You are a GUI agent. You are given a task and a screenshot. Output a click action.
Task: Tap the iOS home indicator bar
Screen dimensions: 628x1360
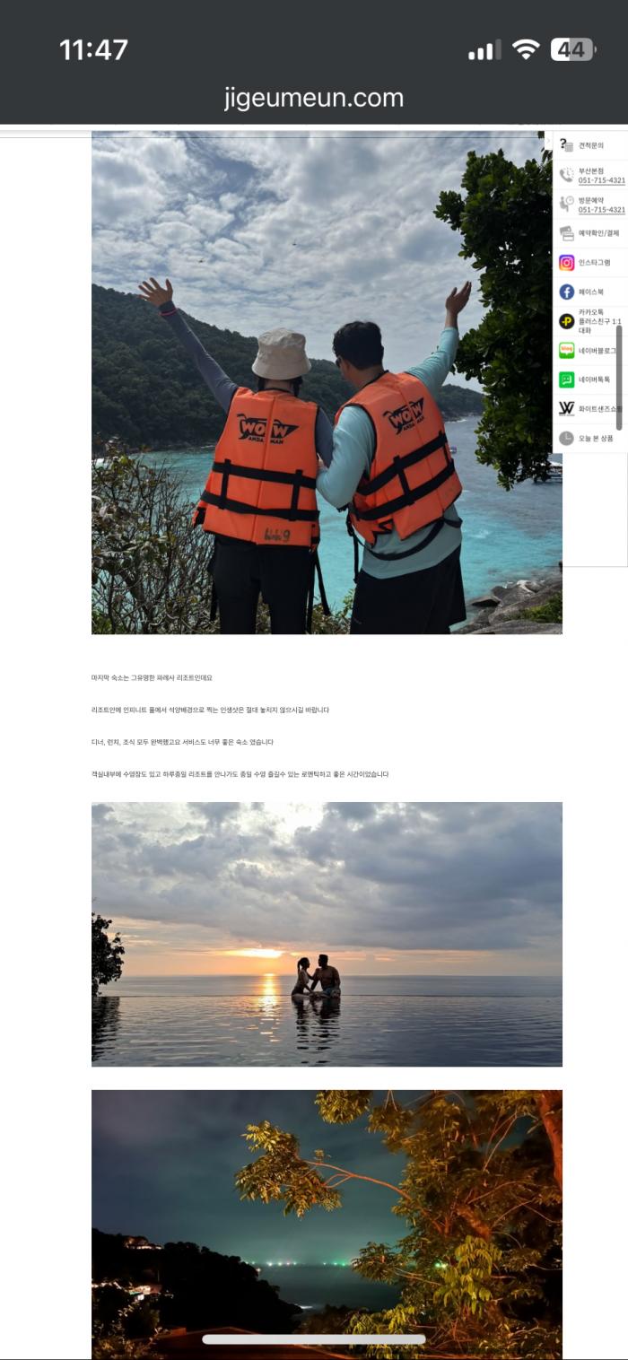(x=314, y=1339)
